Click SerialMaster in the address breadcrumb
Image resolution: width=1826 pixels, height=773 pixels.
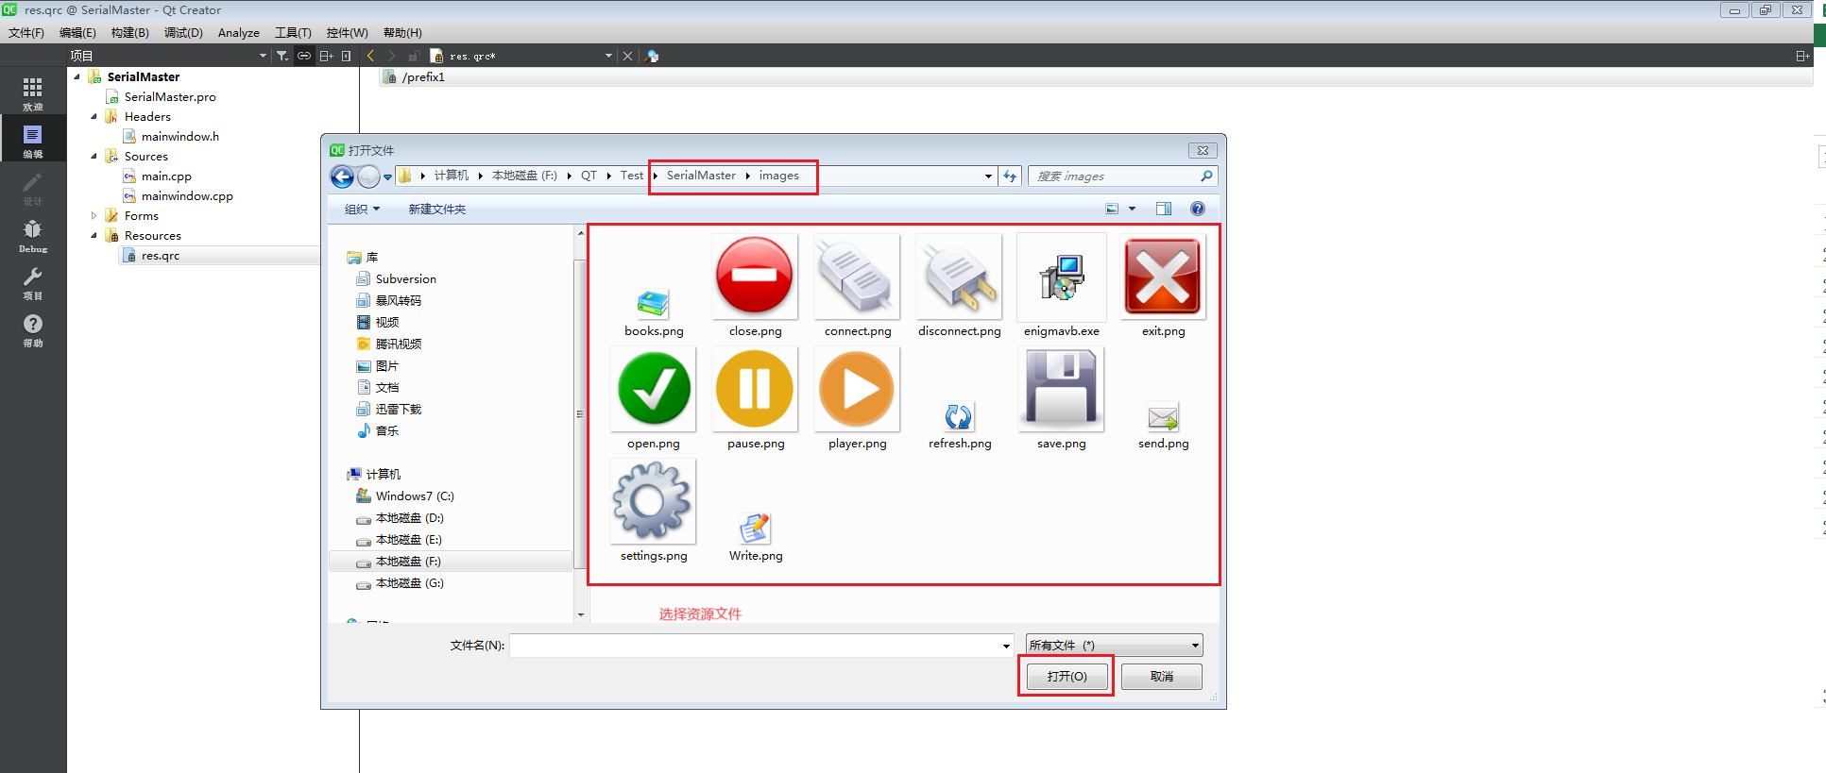tap(701, 176)
